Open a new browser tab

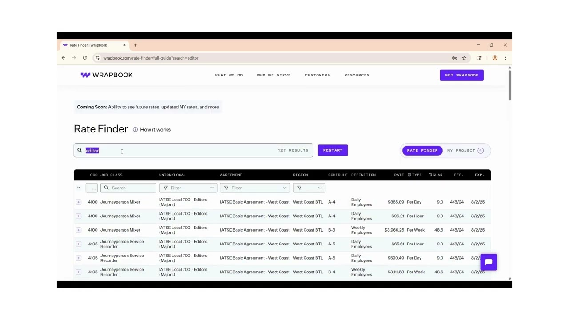point(135,45)
